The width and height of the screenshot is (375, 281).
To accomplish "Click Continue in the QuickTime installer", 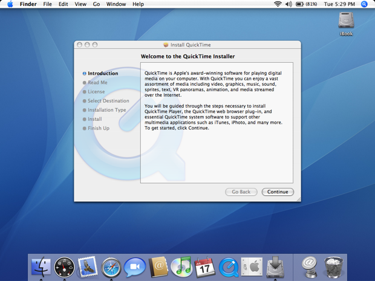I will pyautogui.click(x=278, y=192).
